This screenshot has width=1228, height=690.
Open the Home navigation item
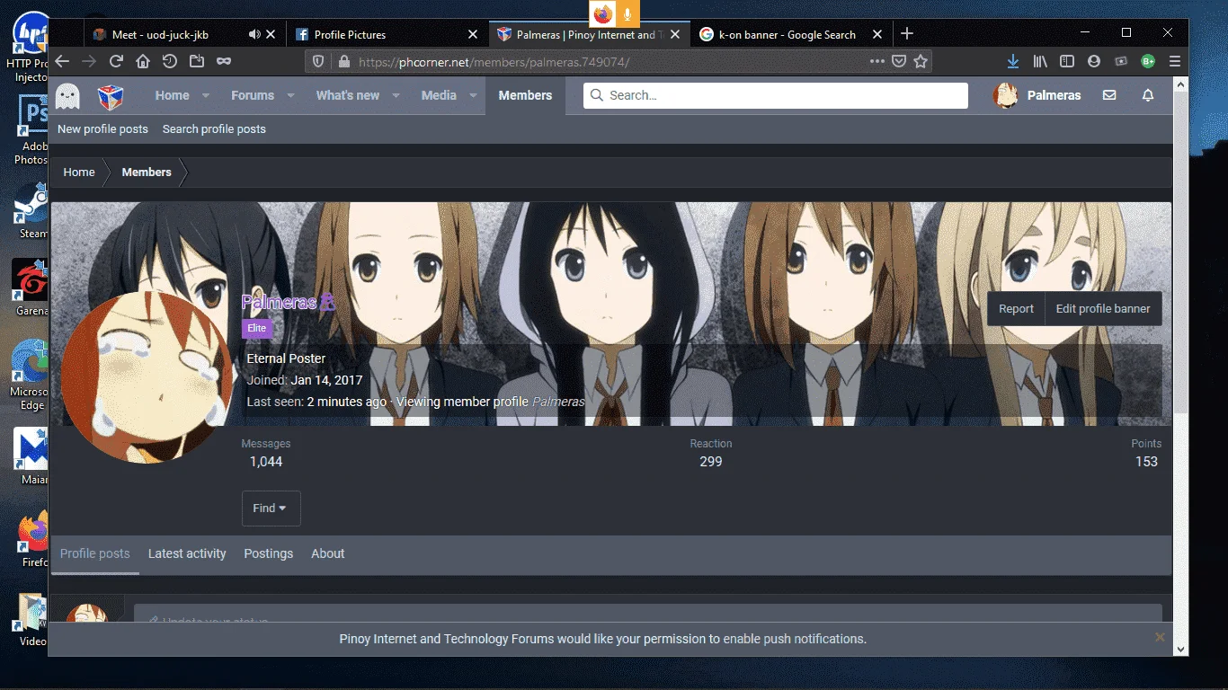coord(172,95)
